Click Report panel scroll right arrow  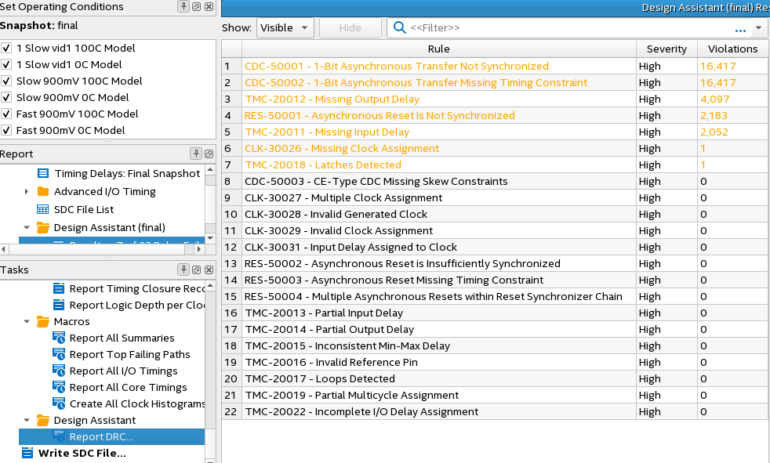(x=199, y=248)
